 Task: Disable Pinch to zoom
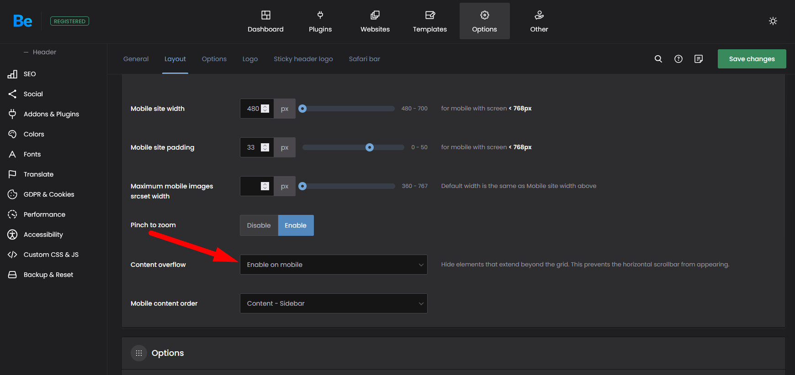coord(259,225)
